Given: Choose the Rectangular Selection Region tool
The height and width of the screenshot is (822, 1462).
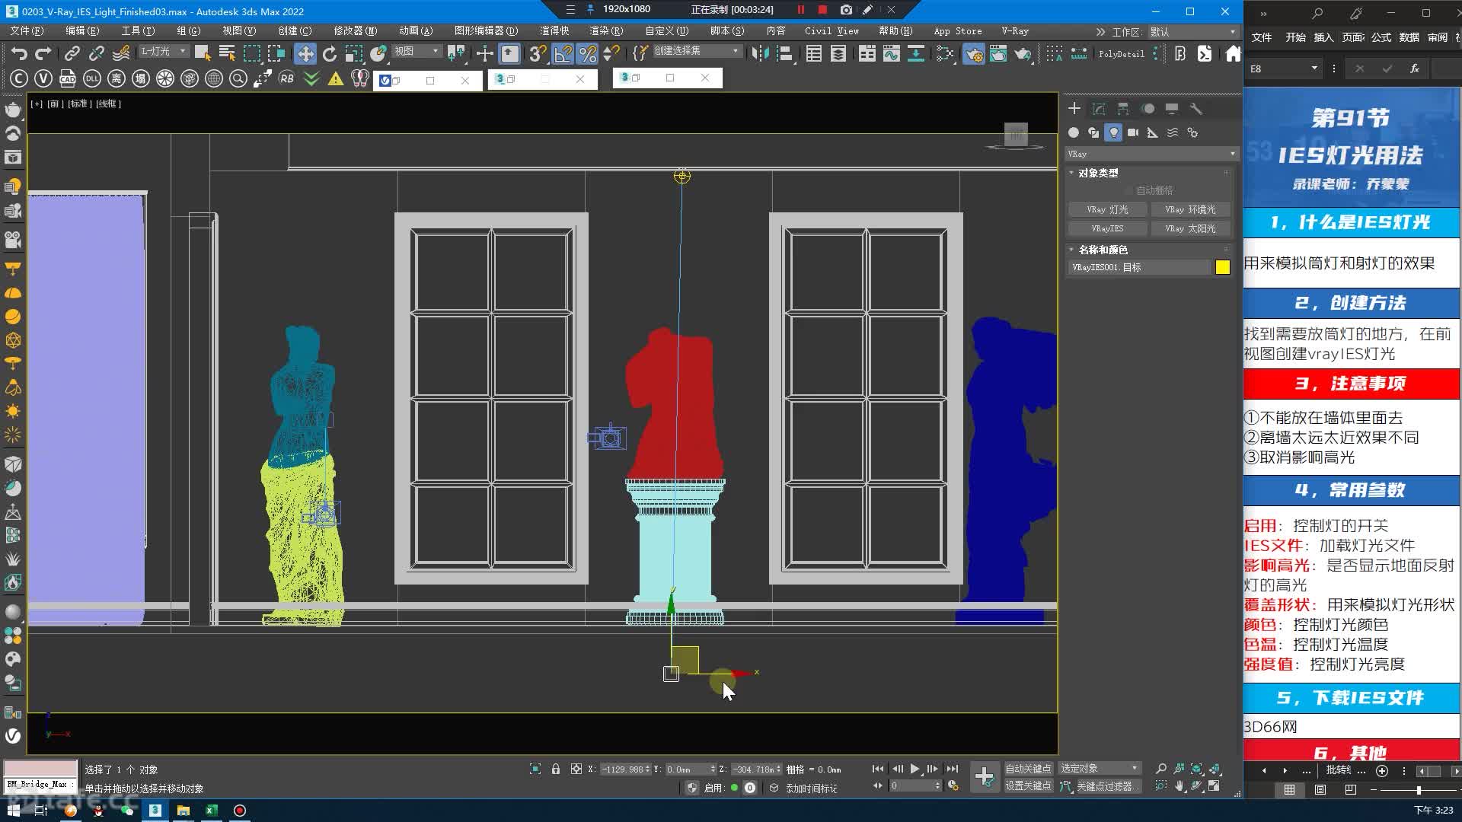Looking at the screenshot, I should 251,53.
